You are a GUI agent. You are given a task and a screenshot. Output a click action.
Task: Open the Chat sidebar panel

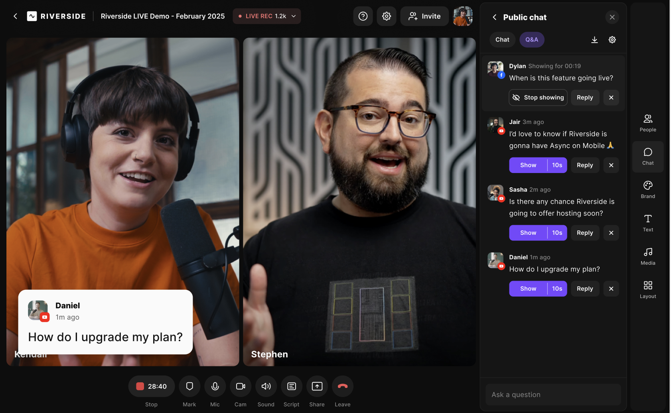click(x=648, y=157)
